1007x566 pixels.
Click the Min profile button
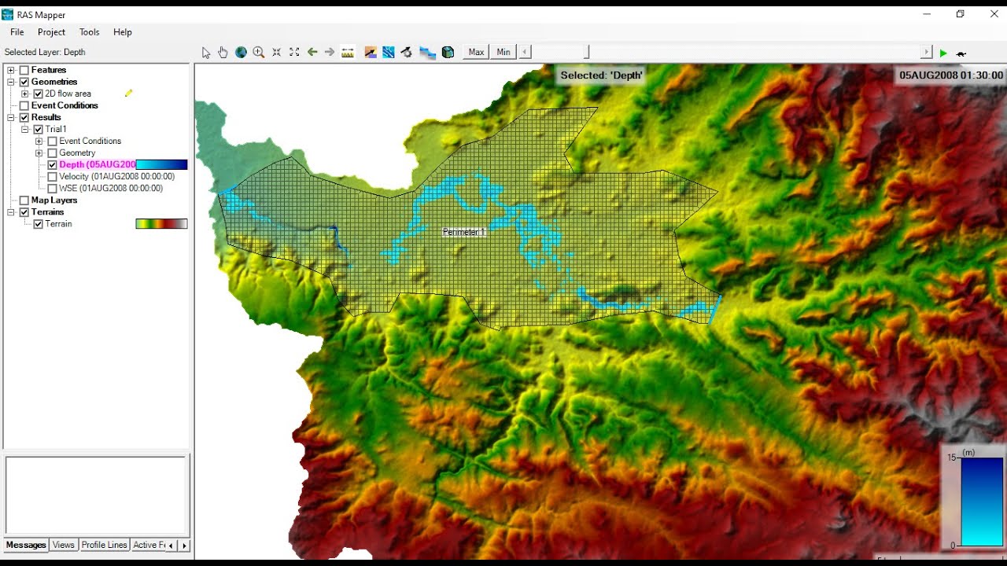click(x=503, y=53)
